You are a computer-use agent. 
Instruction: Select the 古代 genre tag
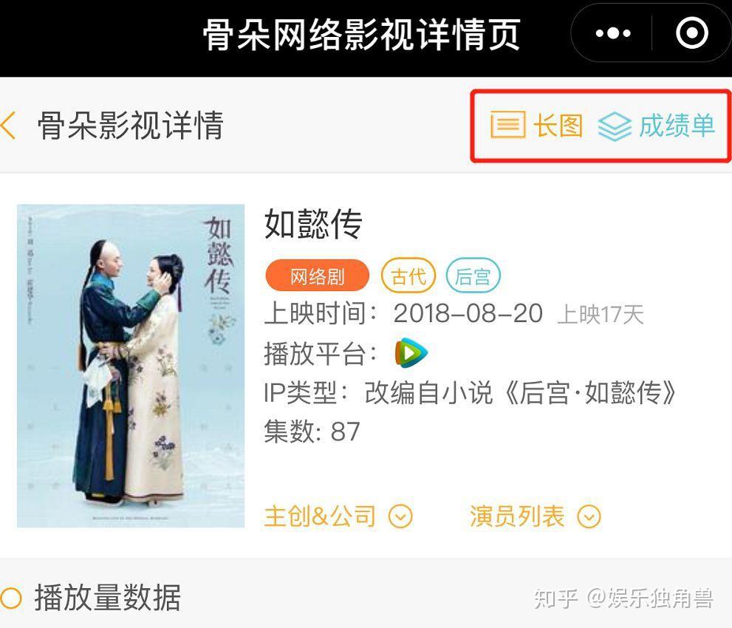point(408,276)
